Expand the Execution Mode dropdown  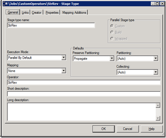(64, 58)
